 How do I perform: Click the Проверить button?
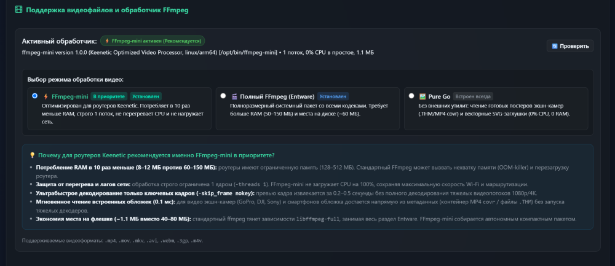click(x=570, y=46)
